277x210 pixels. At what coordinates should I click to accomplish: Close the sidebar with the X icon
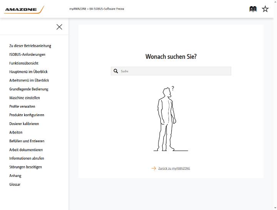(x=59, y=27)
